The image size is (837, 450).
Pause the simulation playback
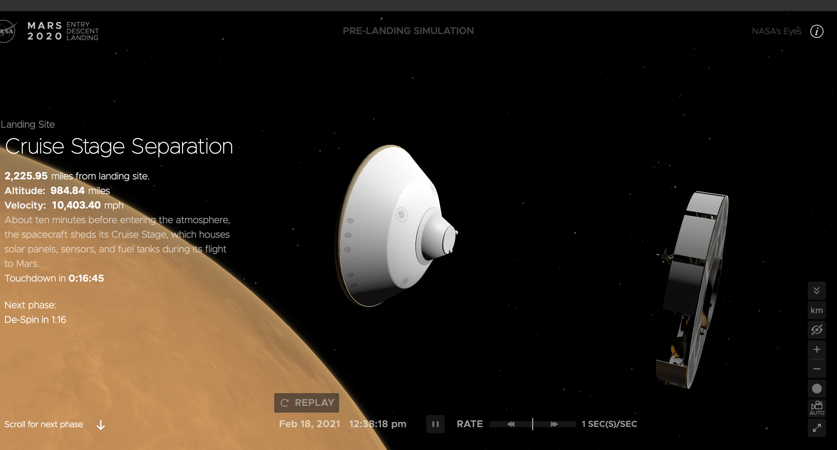coord(436,424)
